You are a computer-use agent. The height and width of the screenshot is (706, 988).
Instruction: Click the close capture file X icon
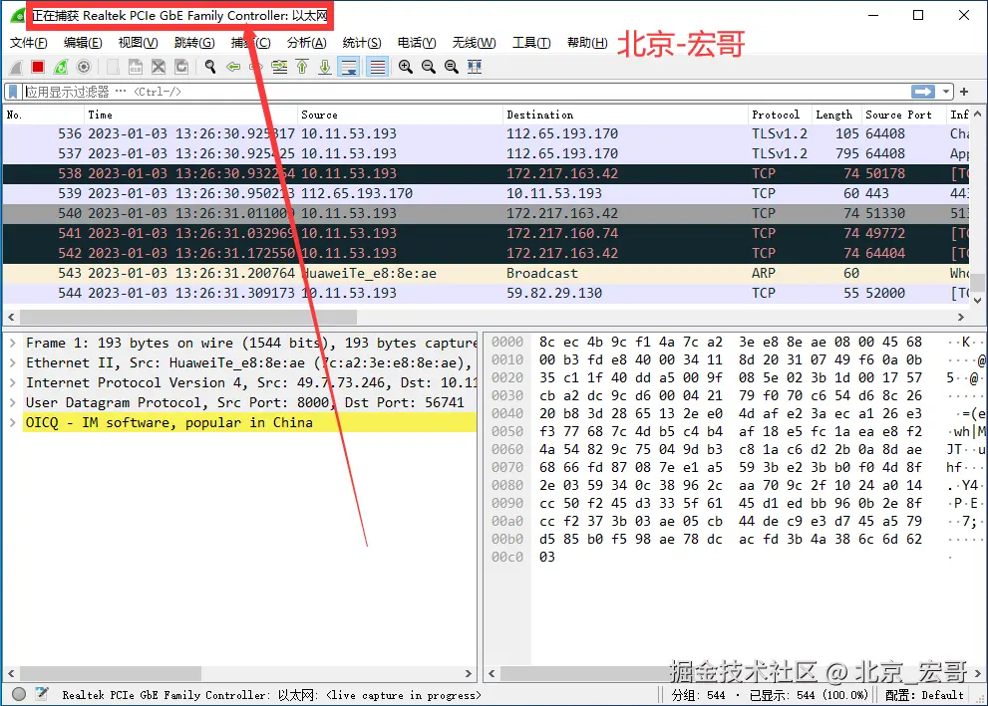click(159, 67)
